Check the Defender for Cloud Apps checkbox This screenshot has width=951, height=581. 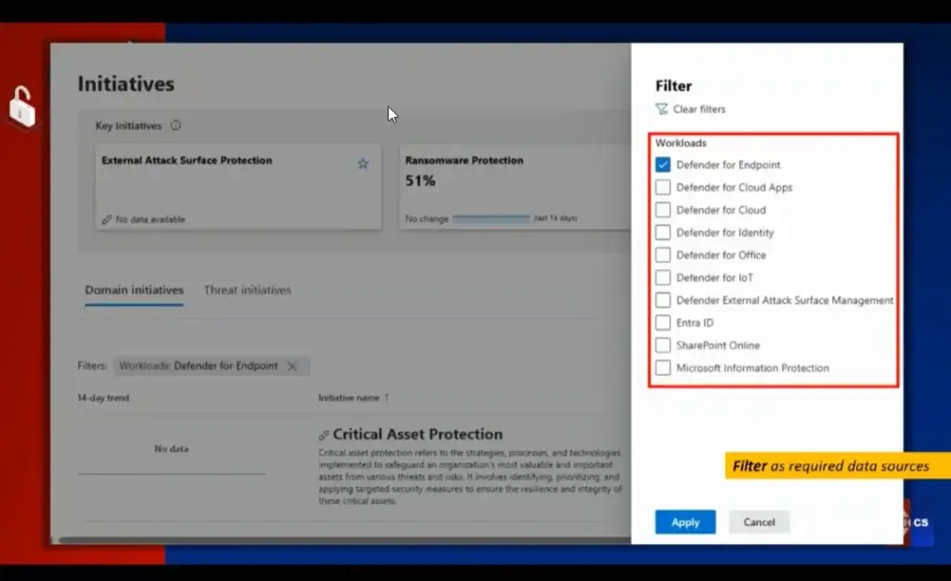coord(662,187)
